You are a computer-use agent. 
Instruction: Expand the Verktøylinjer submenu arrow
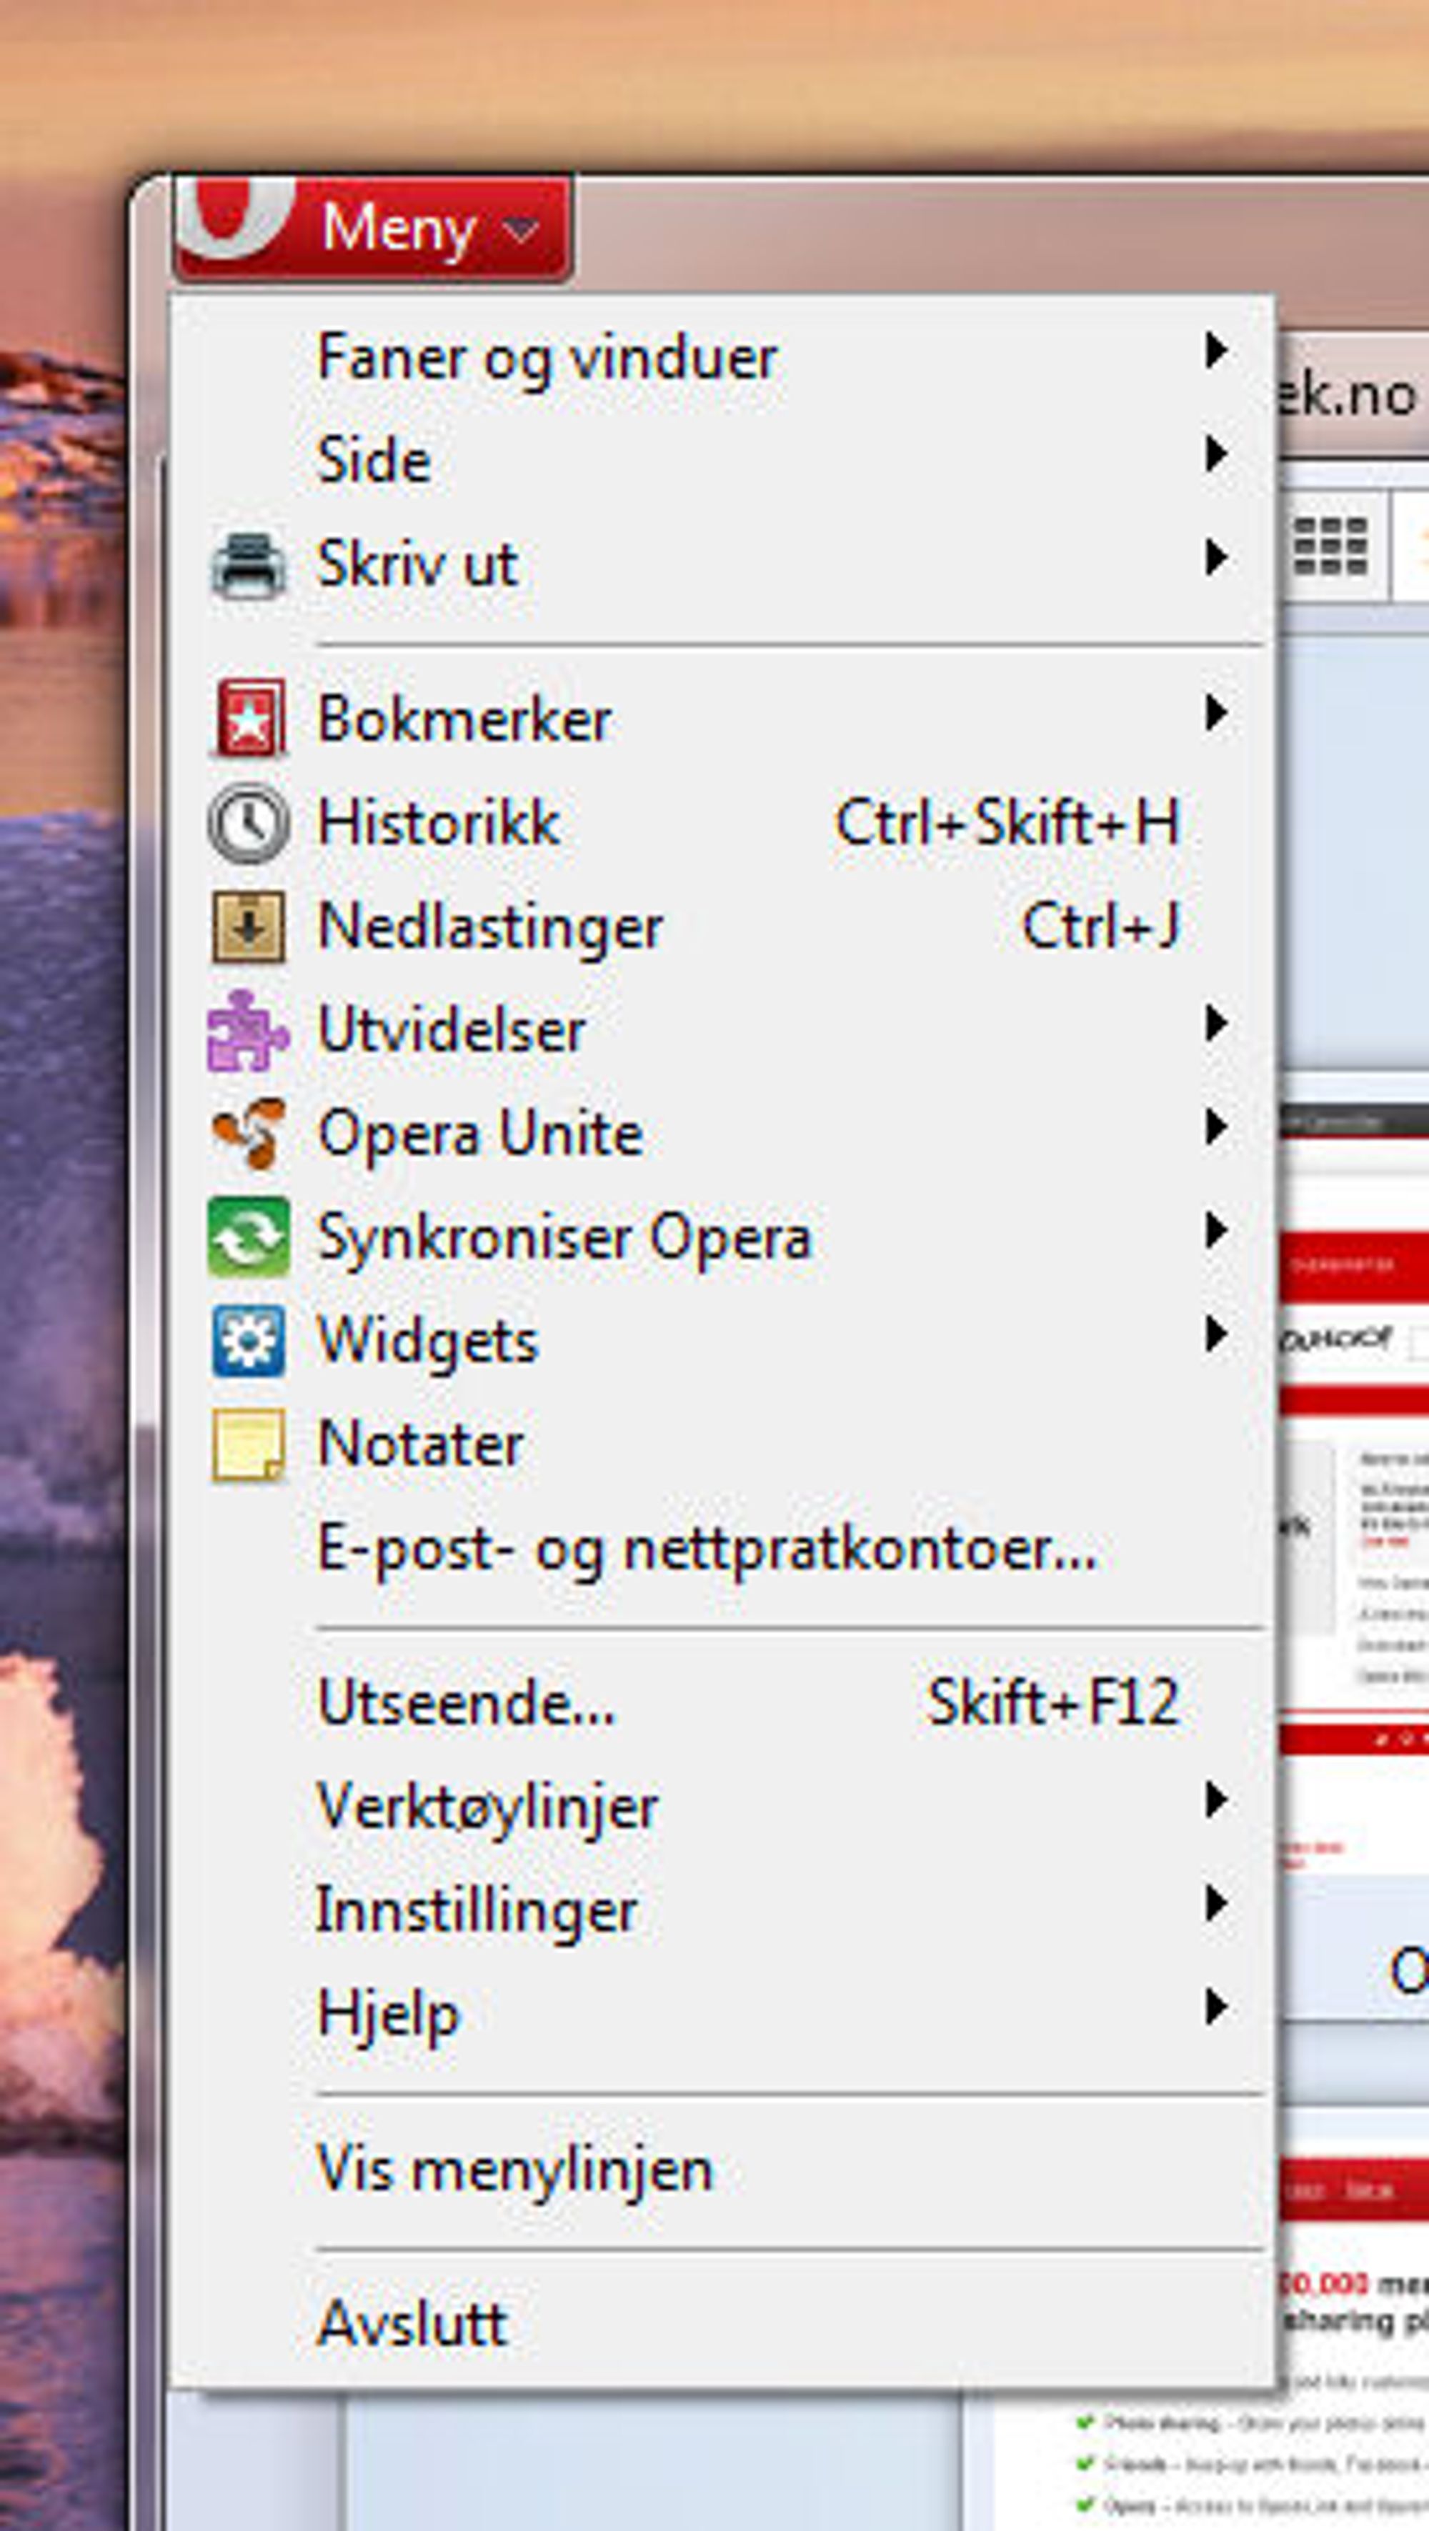pos(1217,1800)
